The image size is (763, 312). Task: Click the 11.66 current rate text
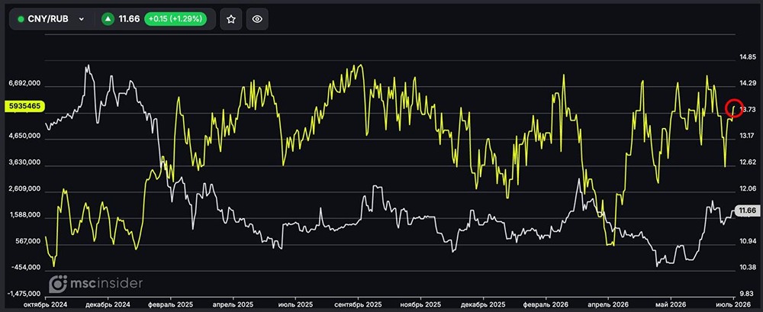[x=130, y=19]
